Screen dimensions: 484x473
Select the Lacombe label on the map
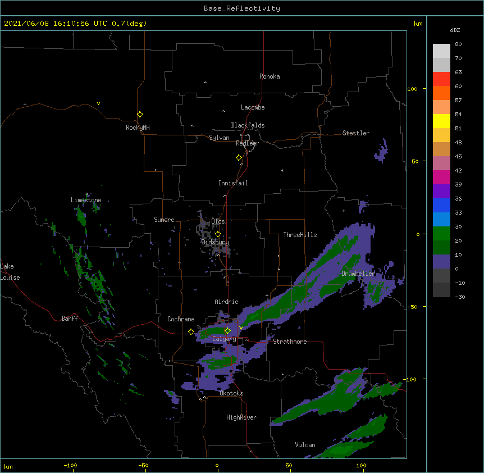(253, 107)
